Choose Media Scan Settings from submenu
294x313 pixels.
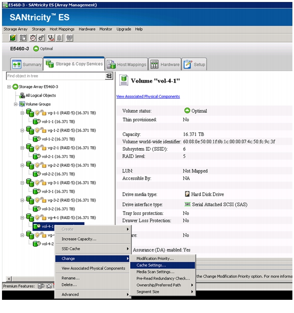point(162,272)
